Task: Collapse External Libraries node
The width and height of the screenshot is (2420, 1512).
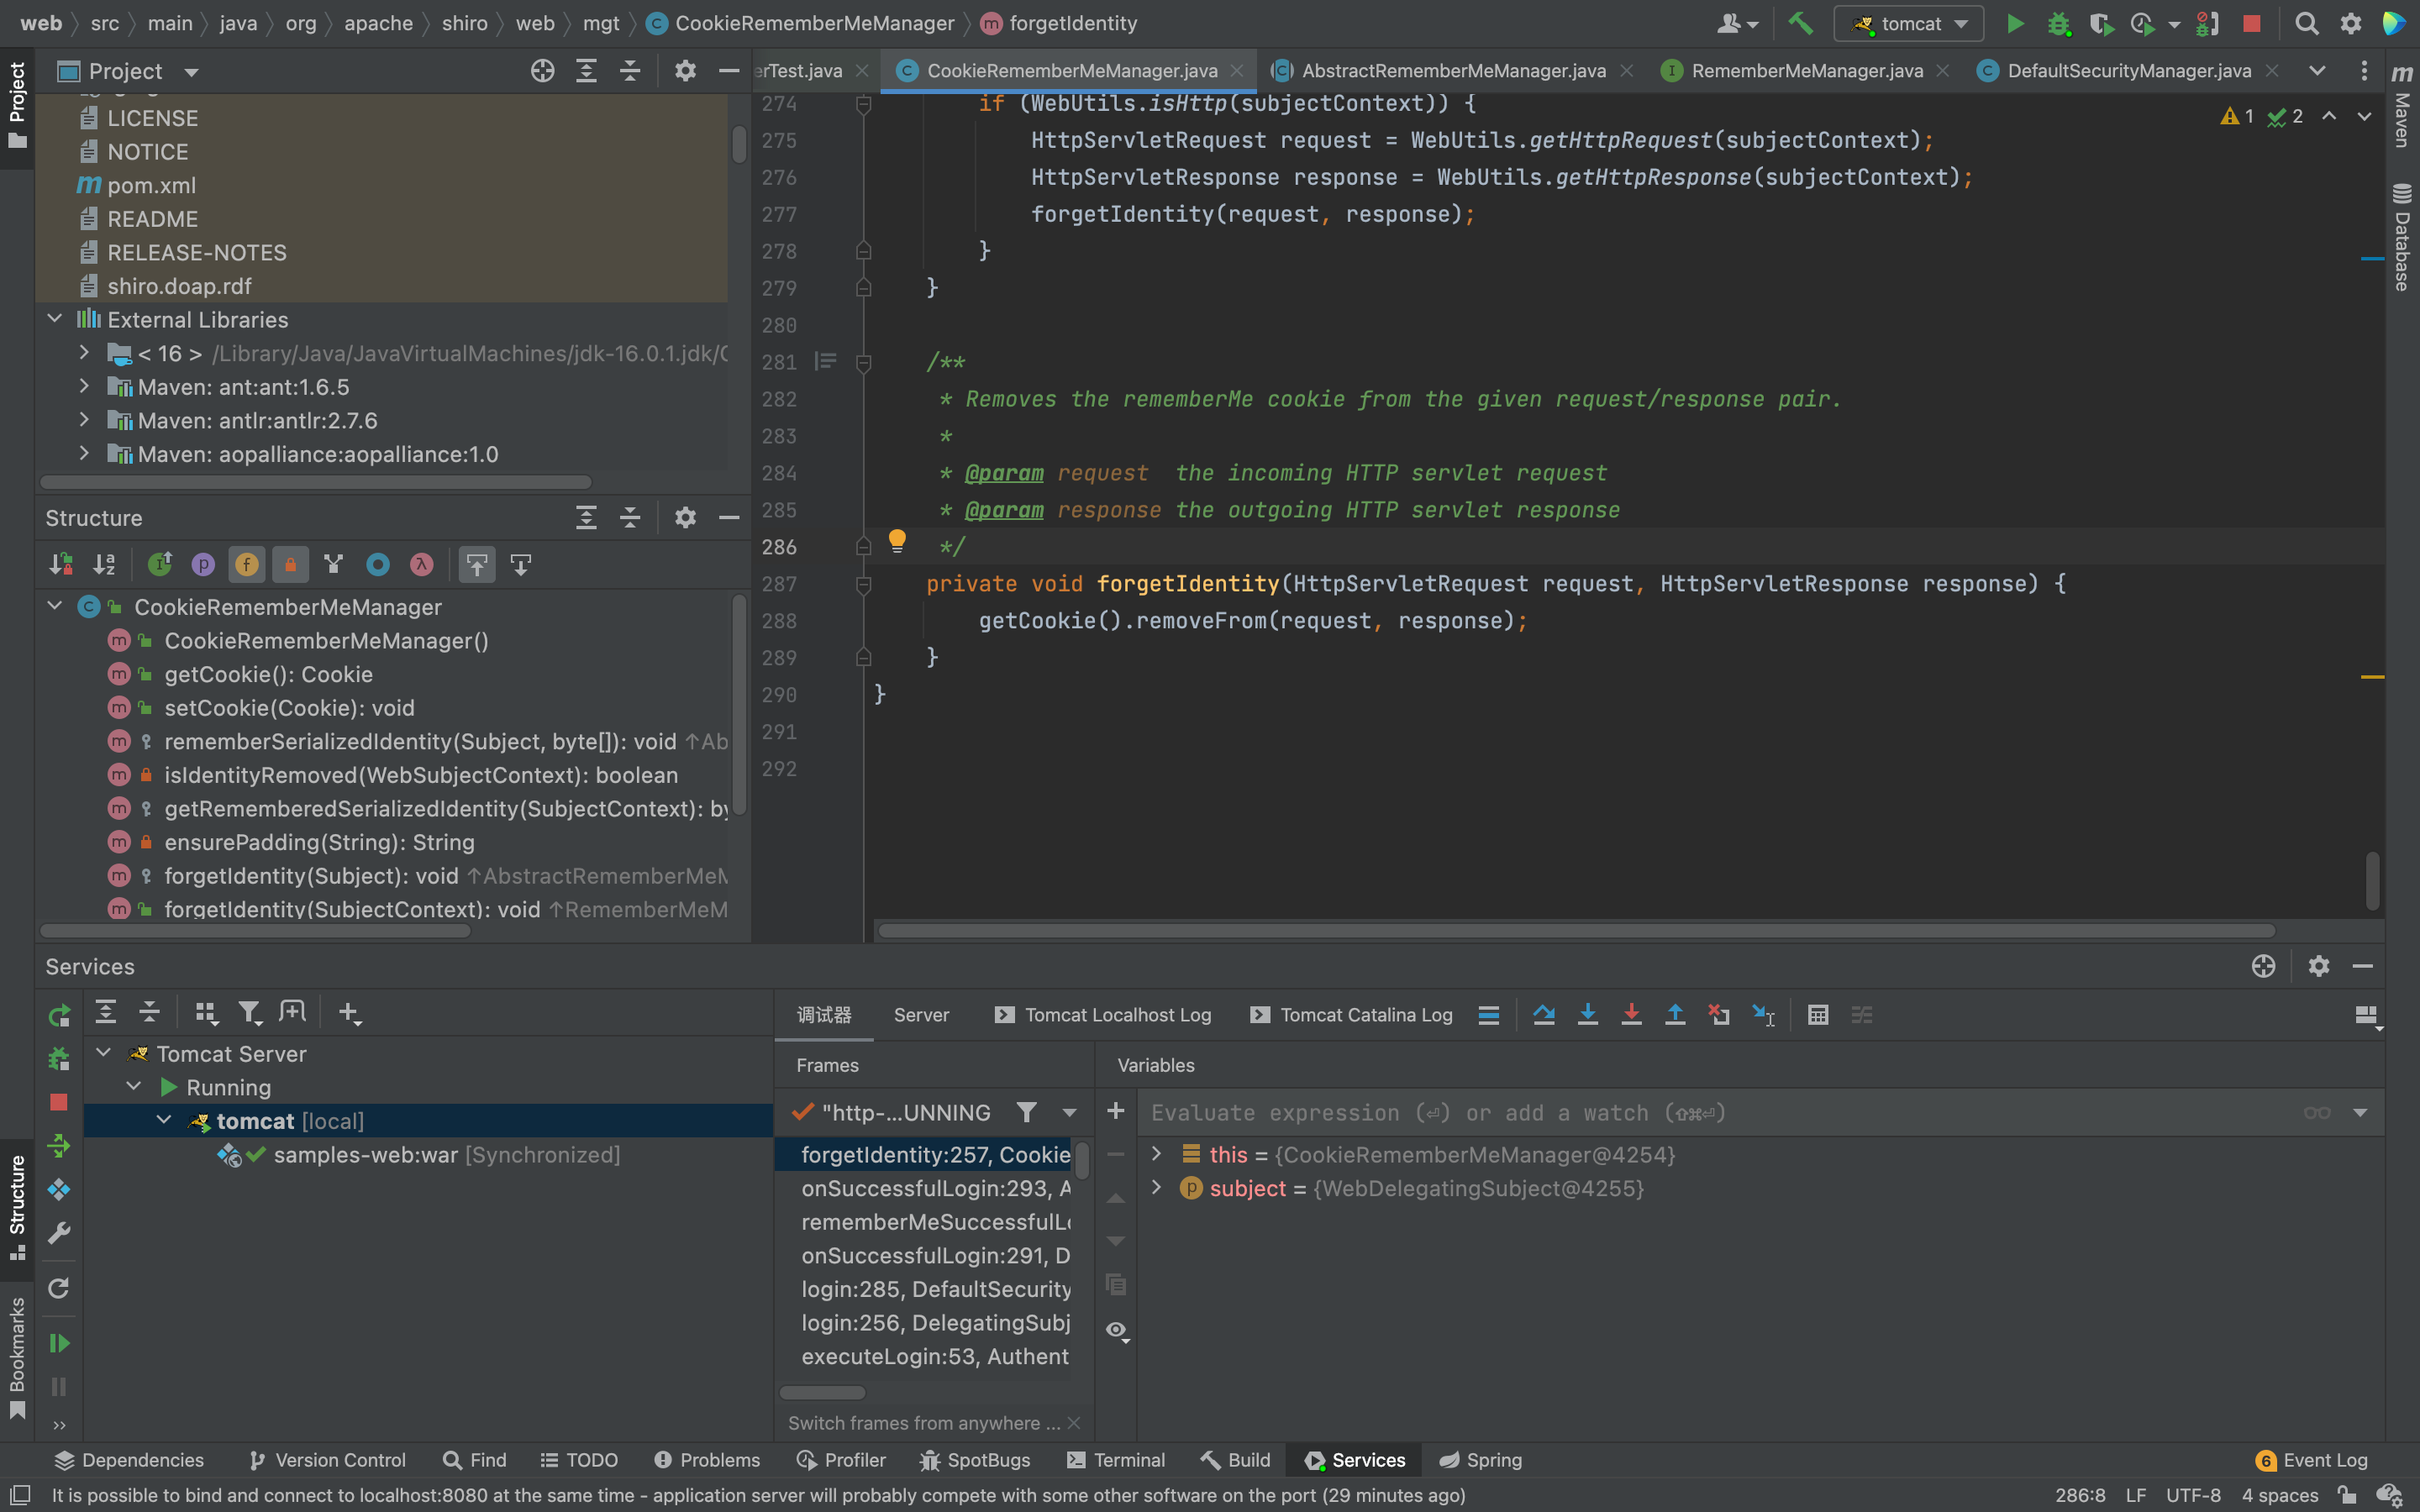Action: pyautogui.click(x=55, y=319)
